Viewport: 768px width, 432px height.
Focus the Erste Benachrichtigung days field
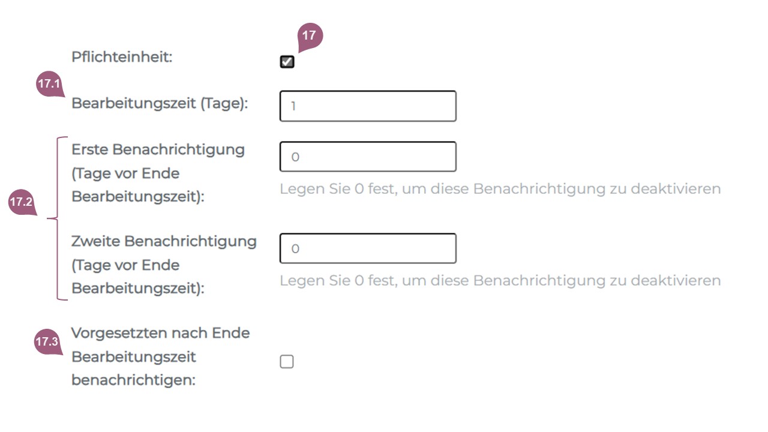[x=368, y=157]
